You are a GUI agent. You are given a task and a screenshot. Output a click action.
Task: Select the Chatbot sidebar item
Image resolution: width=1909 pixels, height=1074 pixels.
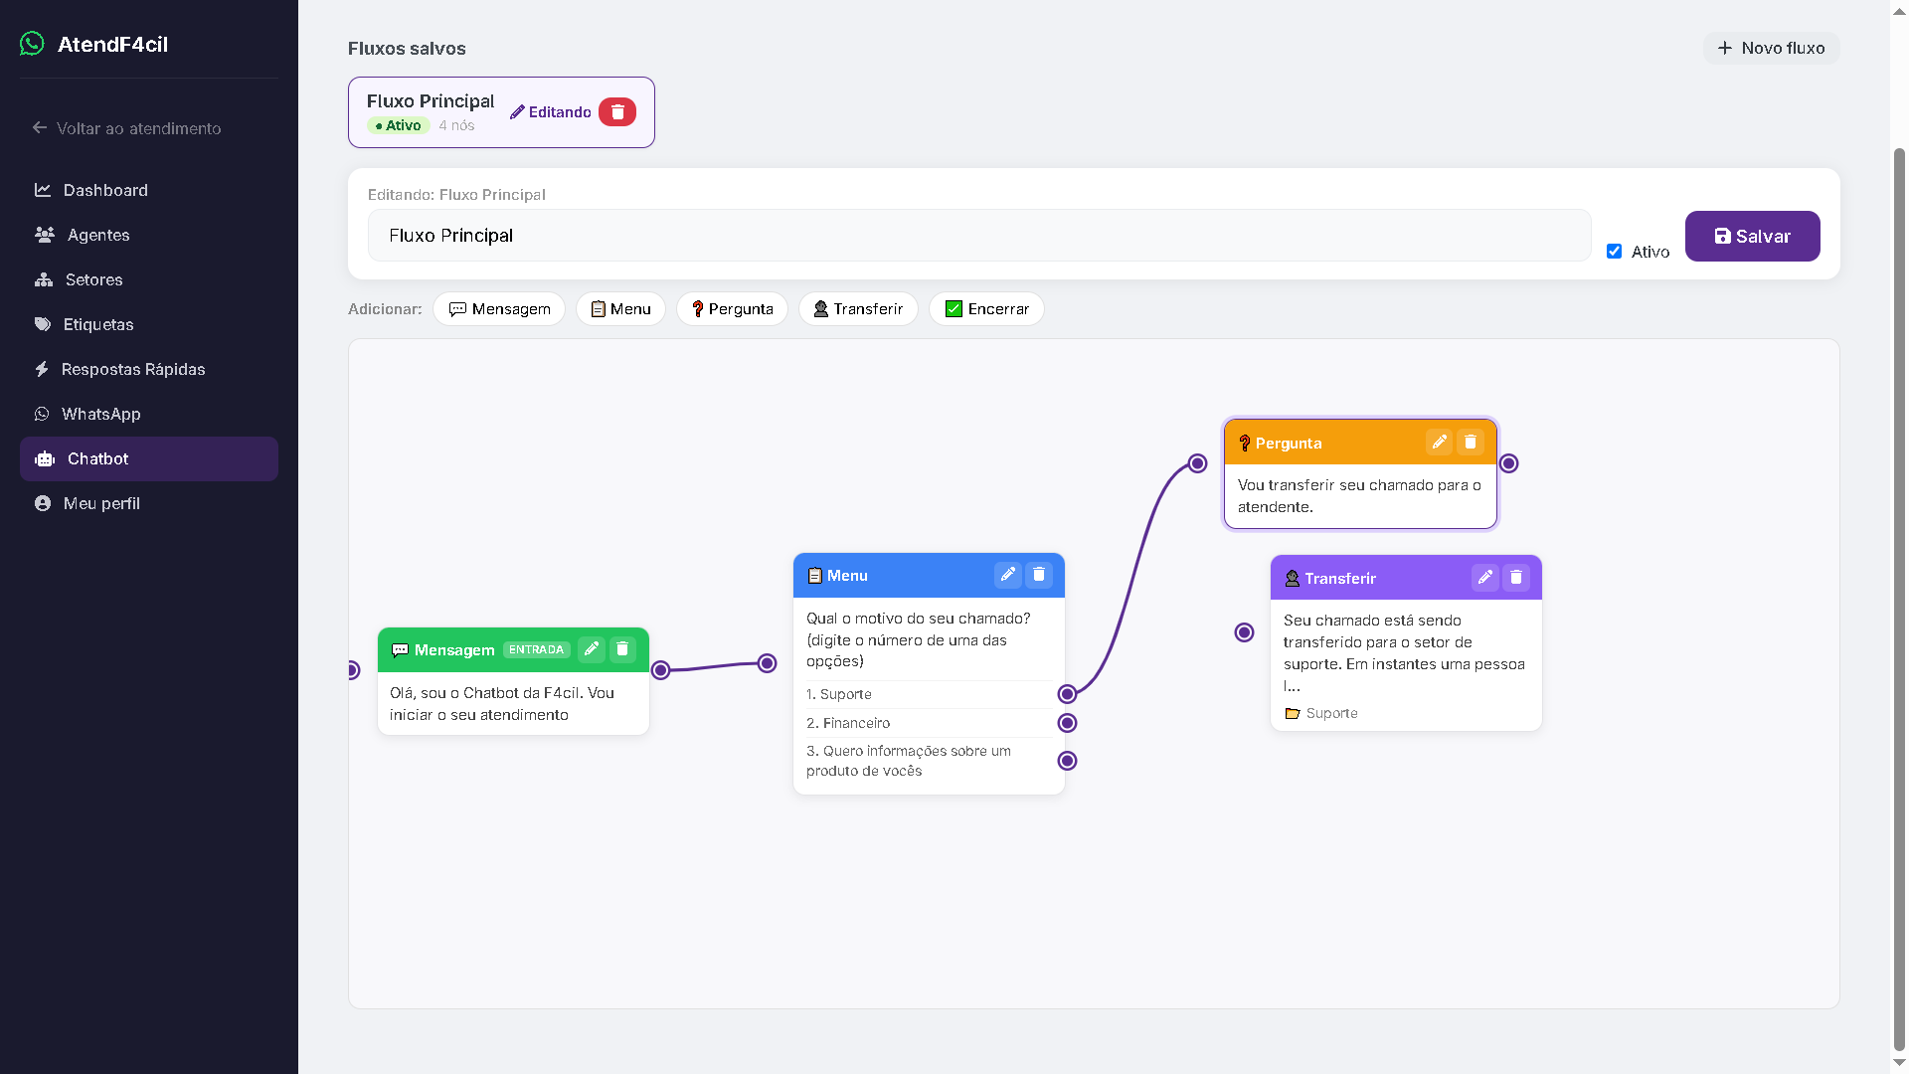tap(149, 458)
